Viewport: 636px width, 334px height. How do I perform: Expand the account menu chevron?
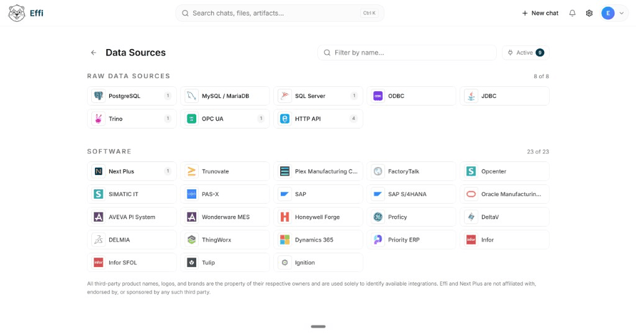pos(621,13)
